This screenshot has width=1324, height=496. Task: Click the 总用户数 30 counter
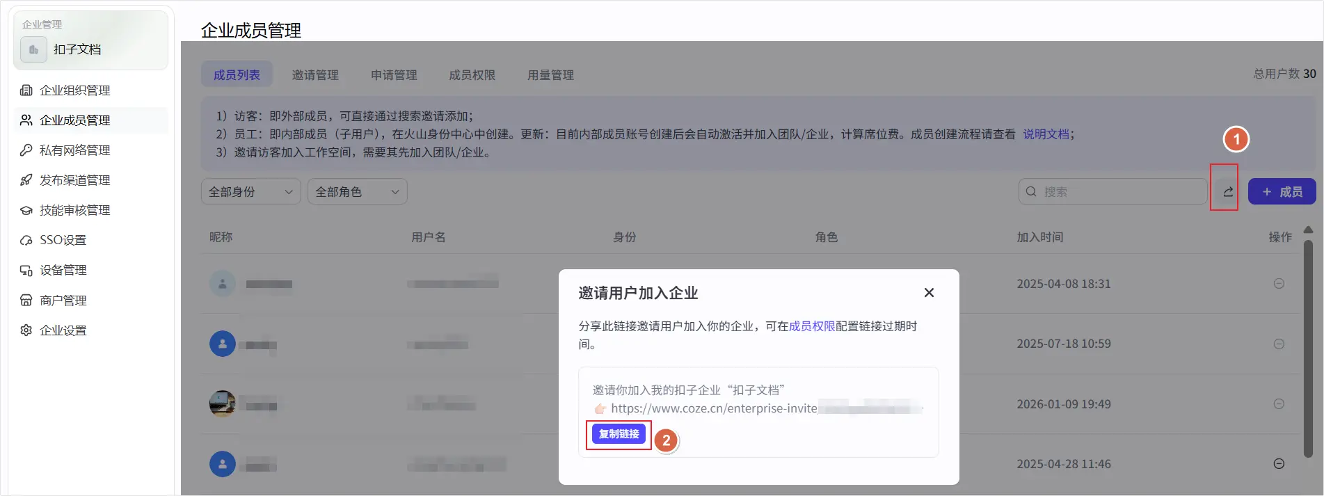(1284, 74)
